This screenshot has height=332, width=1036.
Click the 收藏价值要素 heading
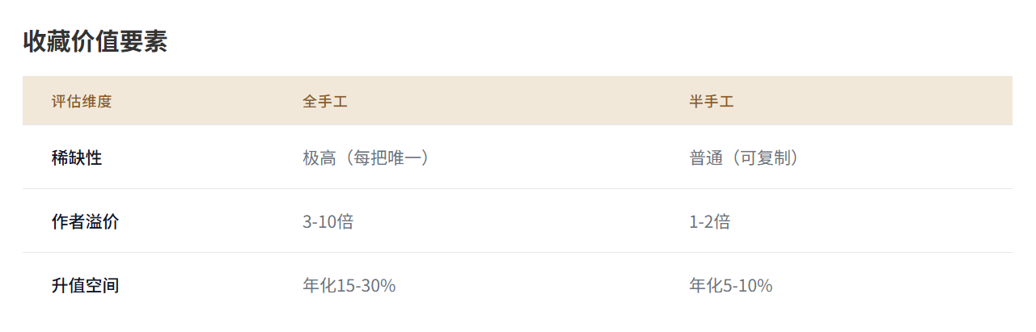point(95,41)
